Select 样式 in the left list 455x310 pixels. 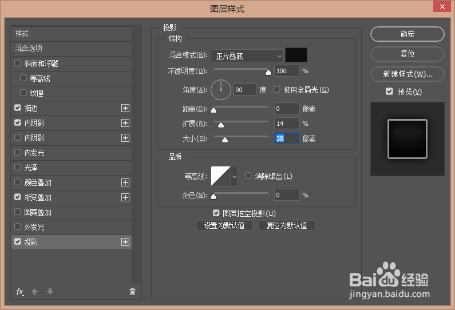72,34
